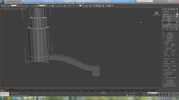
Task: Select None constraint radio button
Action: click(x=165, y=44)
